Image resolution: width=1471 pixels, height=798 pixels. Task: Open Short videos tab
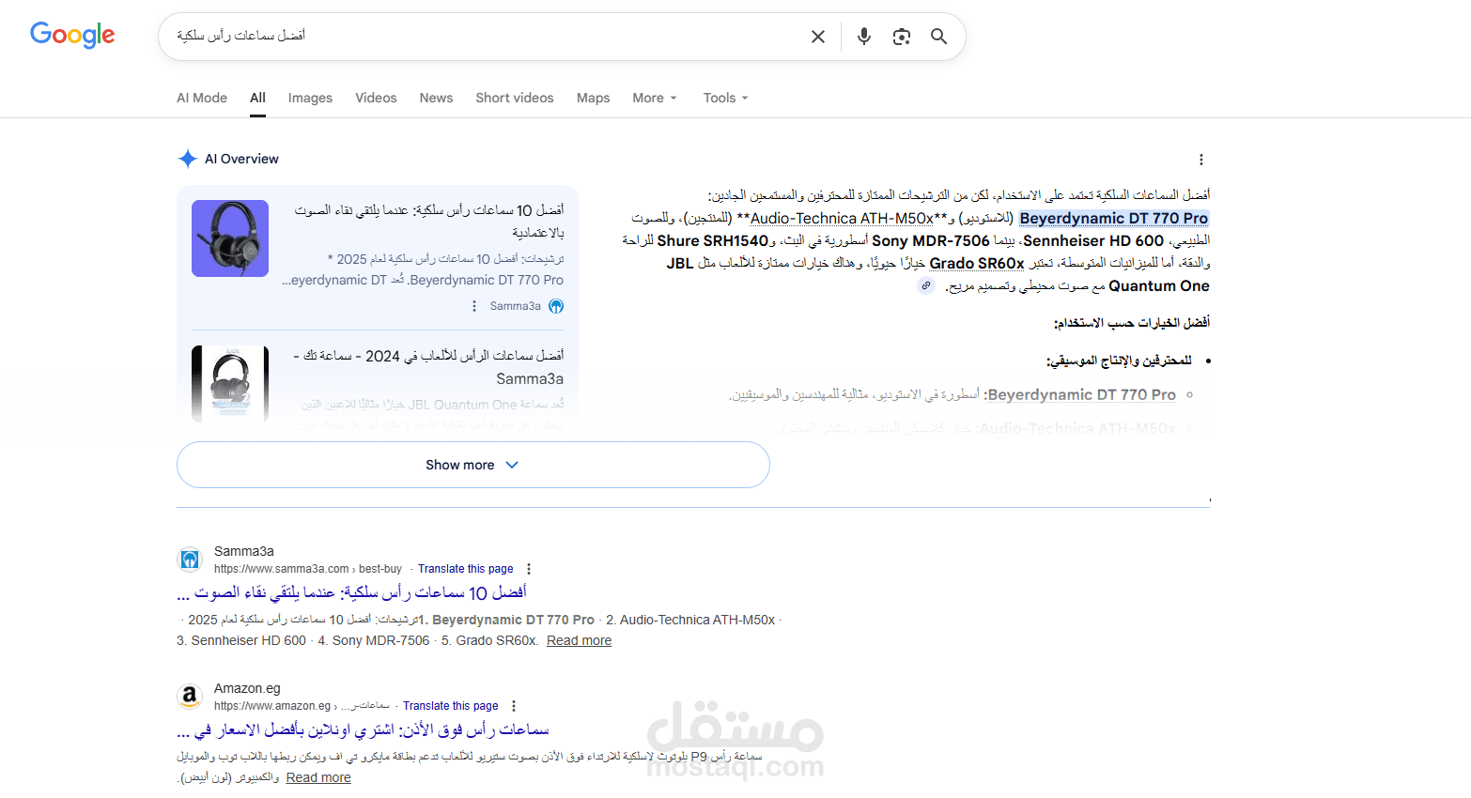[x=515, y=98]
